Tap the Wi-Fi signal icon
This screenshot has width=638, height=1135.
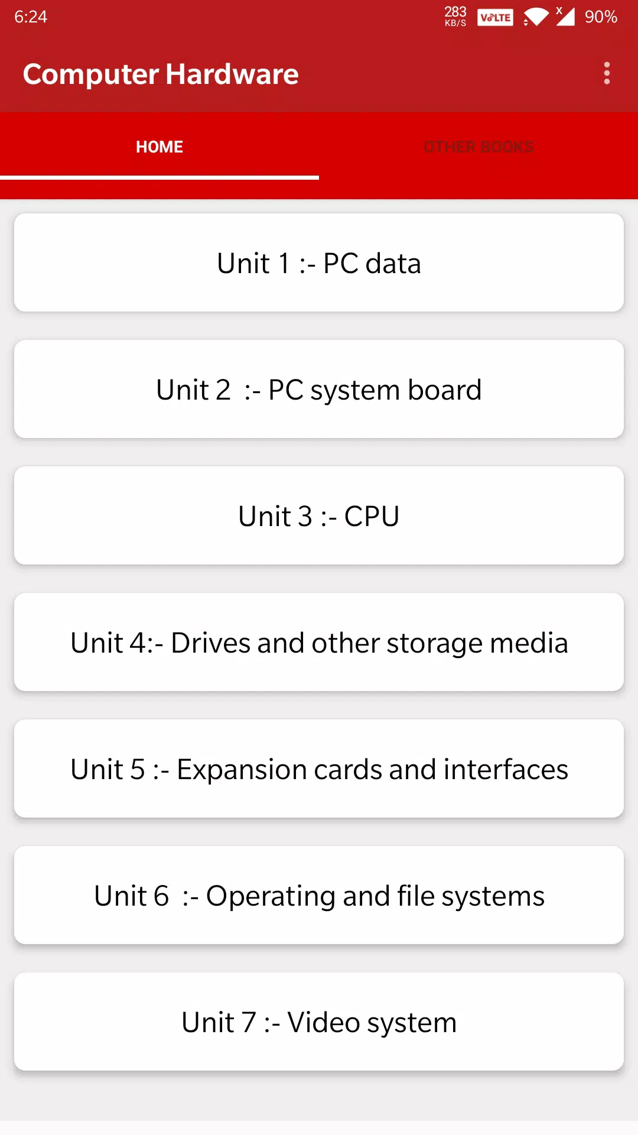[536, 17]
